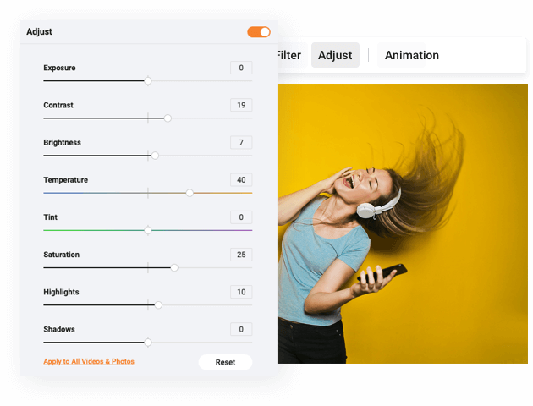533x406 pixels.
Task: Click the Temperature slider handle
Action: [190, 193]
